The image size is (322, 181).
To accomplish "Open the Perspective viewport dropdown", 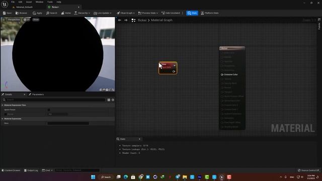I will 14,20.
